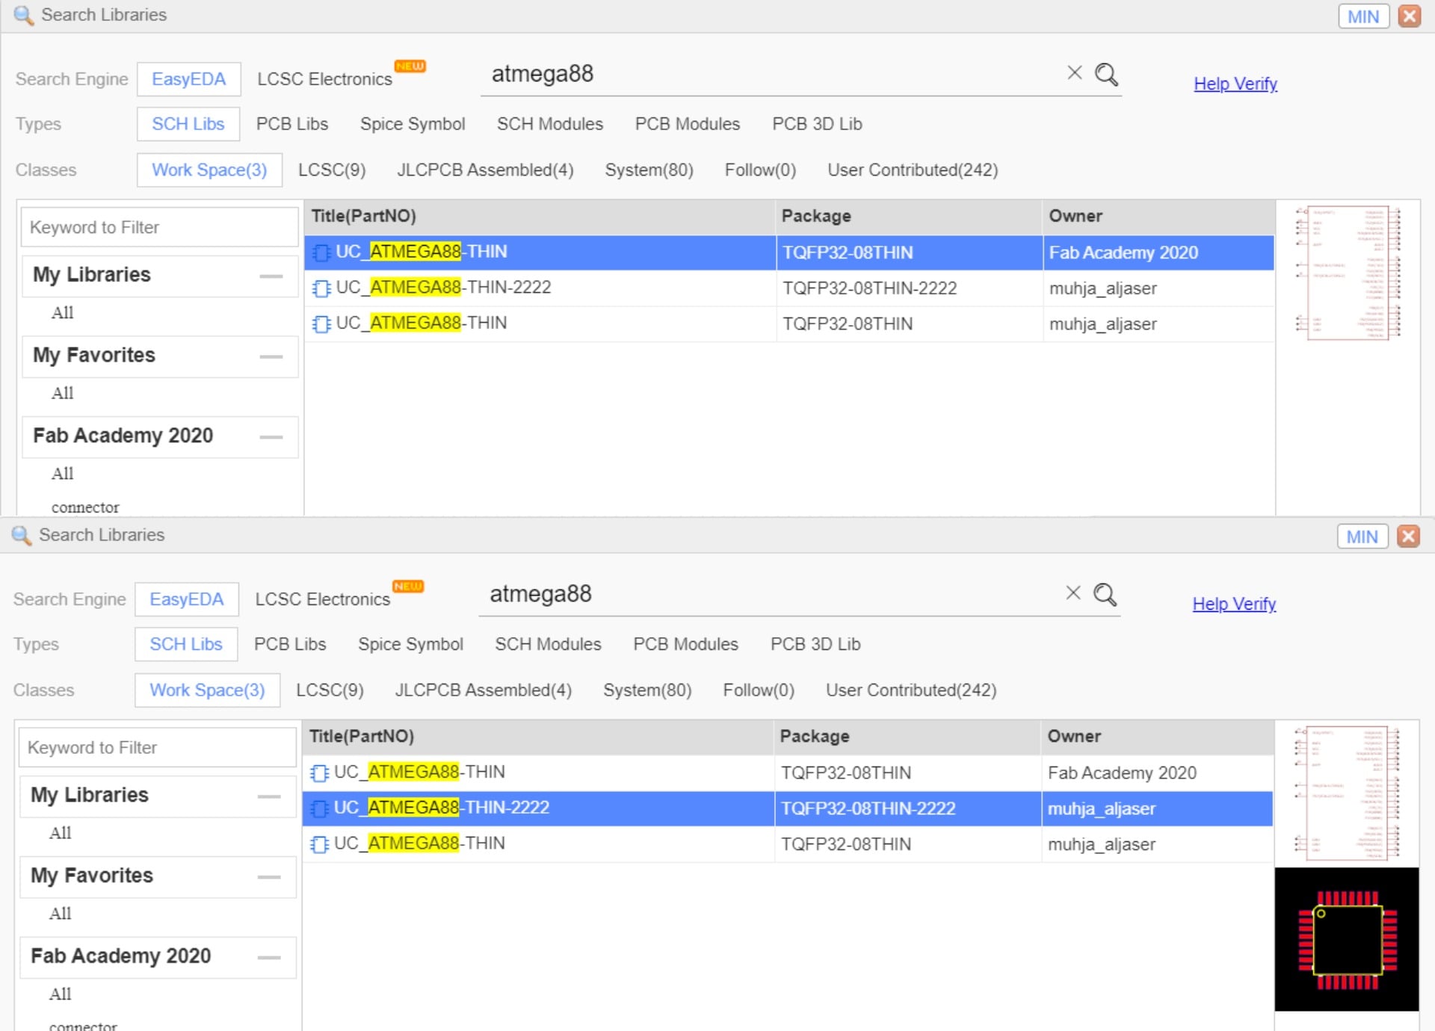Click the component icon of UC_ATMEGA88-THIN-2222 in top list
This screenshot has width=1435, height=1031.
coord(321,288)
